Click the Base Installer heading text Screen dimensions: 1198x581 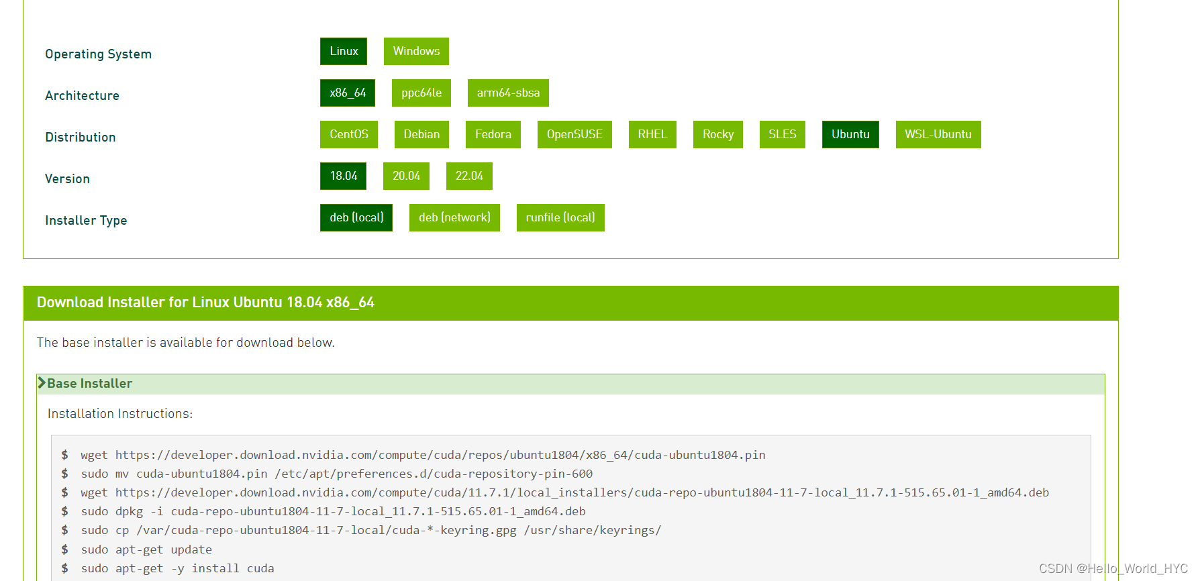click(x=90, y=384)
